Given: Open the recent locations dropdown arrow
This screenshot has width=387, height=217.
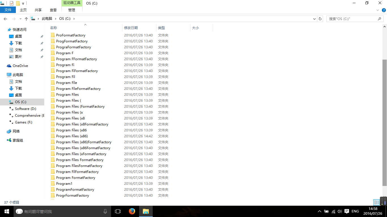Looking at the screenshot, I should tap(20, 19).
